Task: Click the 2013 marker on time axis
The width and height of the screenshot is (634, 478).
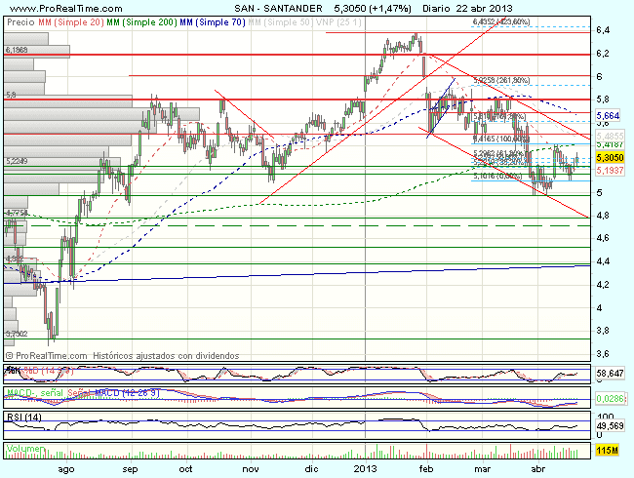Action: [366, 469]
